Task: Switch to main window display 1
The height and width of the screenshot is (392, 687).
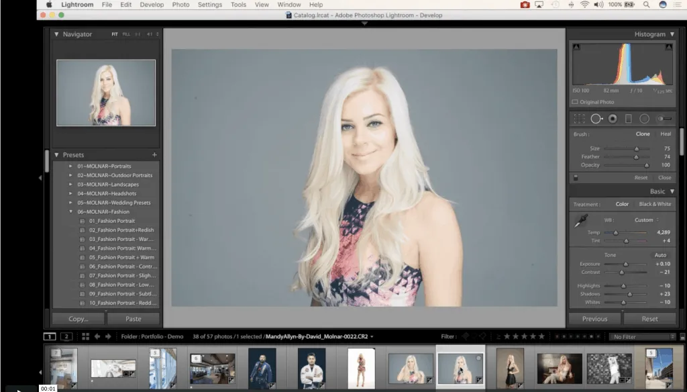Action: pyautogui.click(x=50, y=336)
